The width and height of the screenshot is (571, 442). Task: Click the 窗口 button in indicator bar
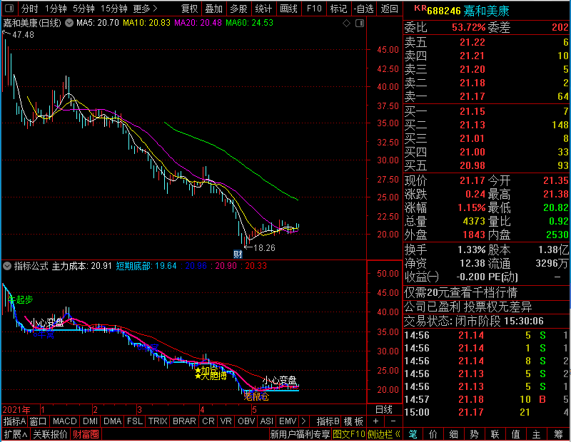pyautogui.click(x=39, y=421)
